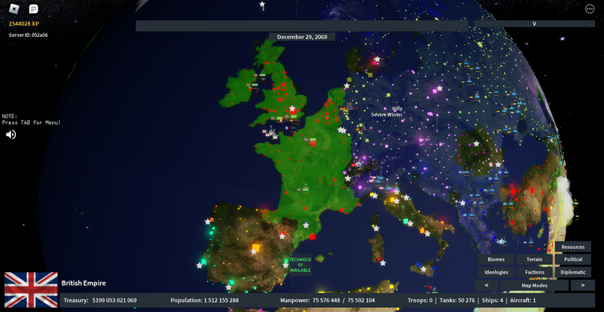Go to previous map modes page

click(486, 286)
